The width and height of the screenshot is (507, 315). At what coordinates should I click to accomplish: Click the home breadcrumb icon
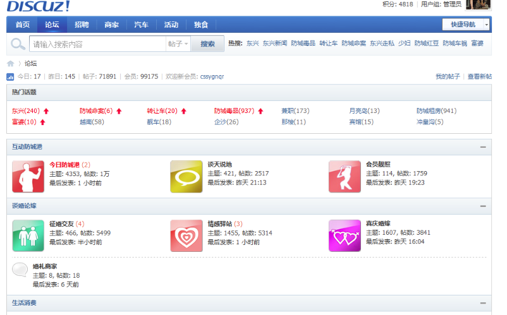(x=11, y=63)
